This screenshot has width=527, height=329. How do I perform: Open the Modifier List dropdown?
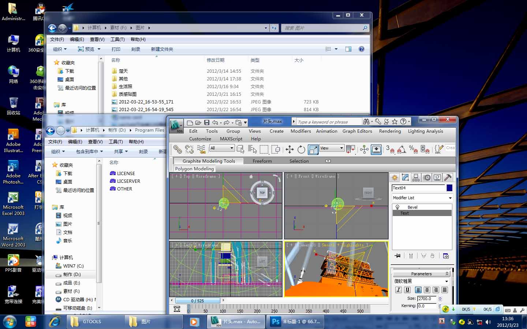click(x=422, y=198)
